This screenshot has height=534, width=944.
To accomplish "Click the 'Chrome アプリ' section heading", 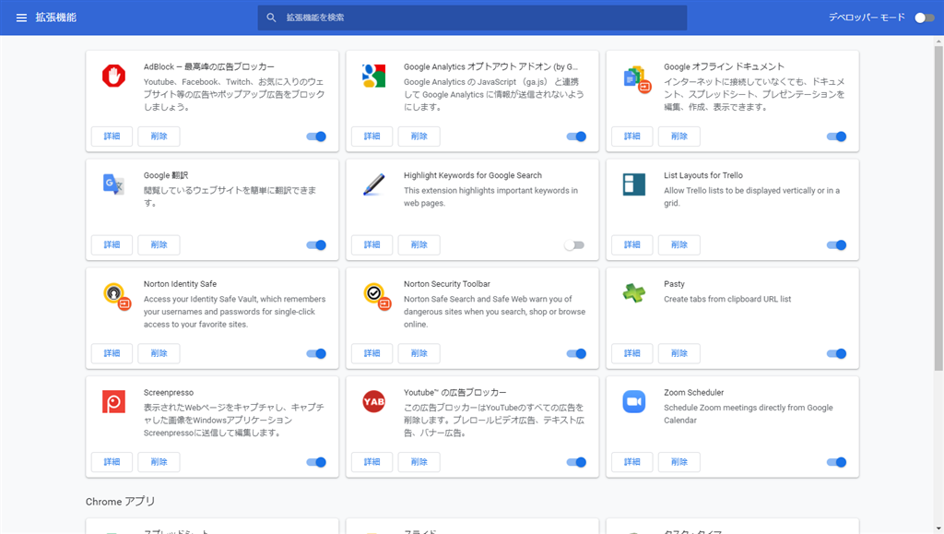I will click(x=121, y=502).
